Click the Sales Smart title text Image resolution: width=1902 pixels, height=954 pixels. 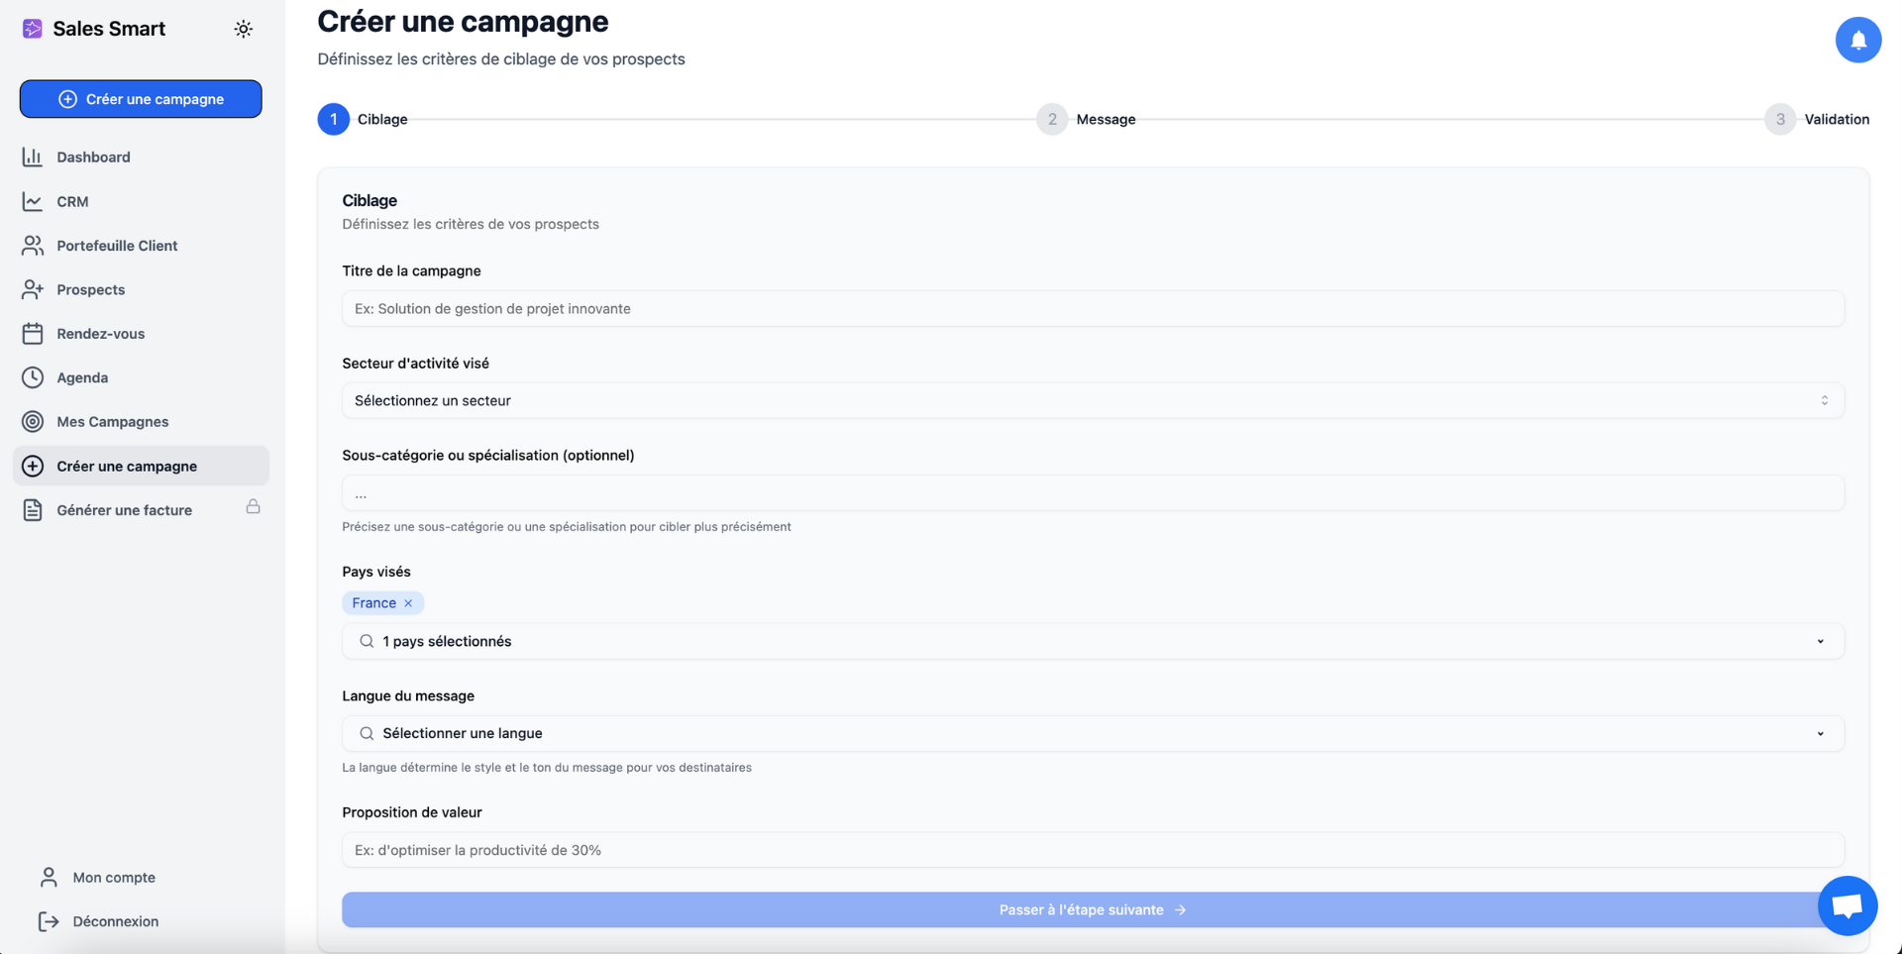(x=109, y=29)
